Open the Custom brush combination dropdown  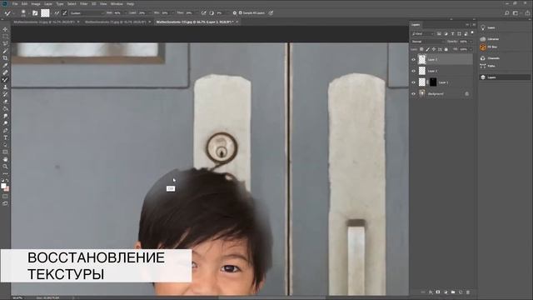pos(87,13)
